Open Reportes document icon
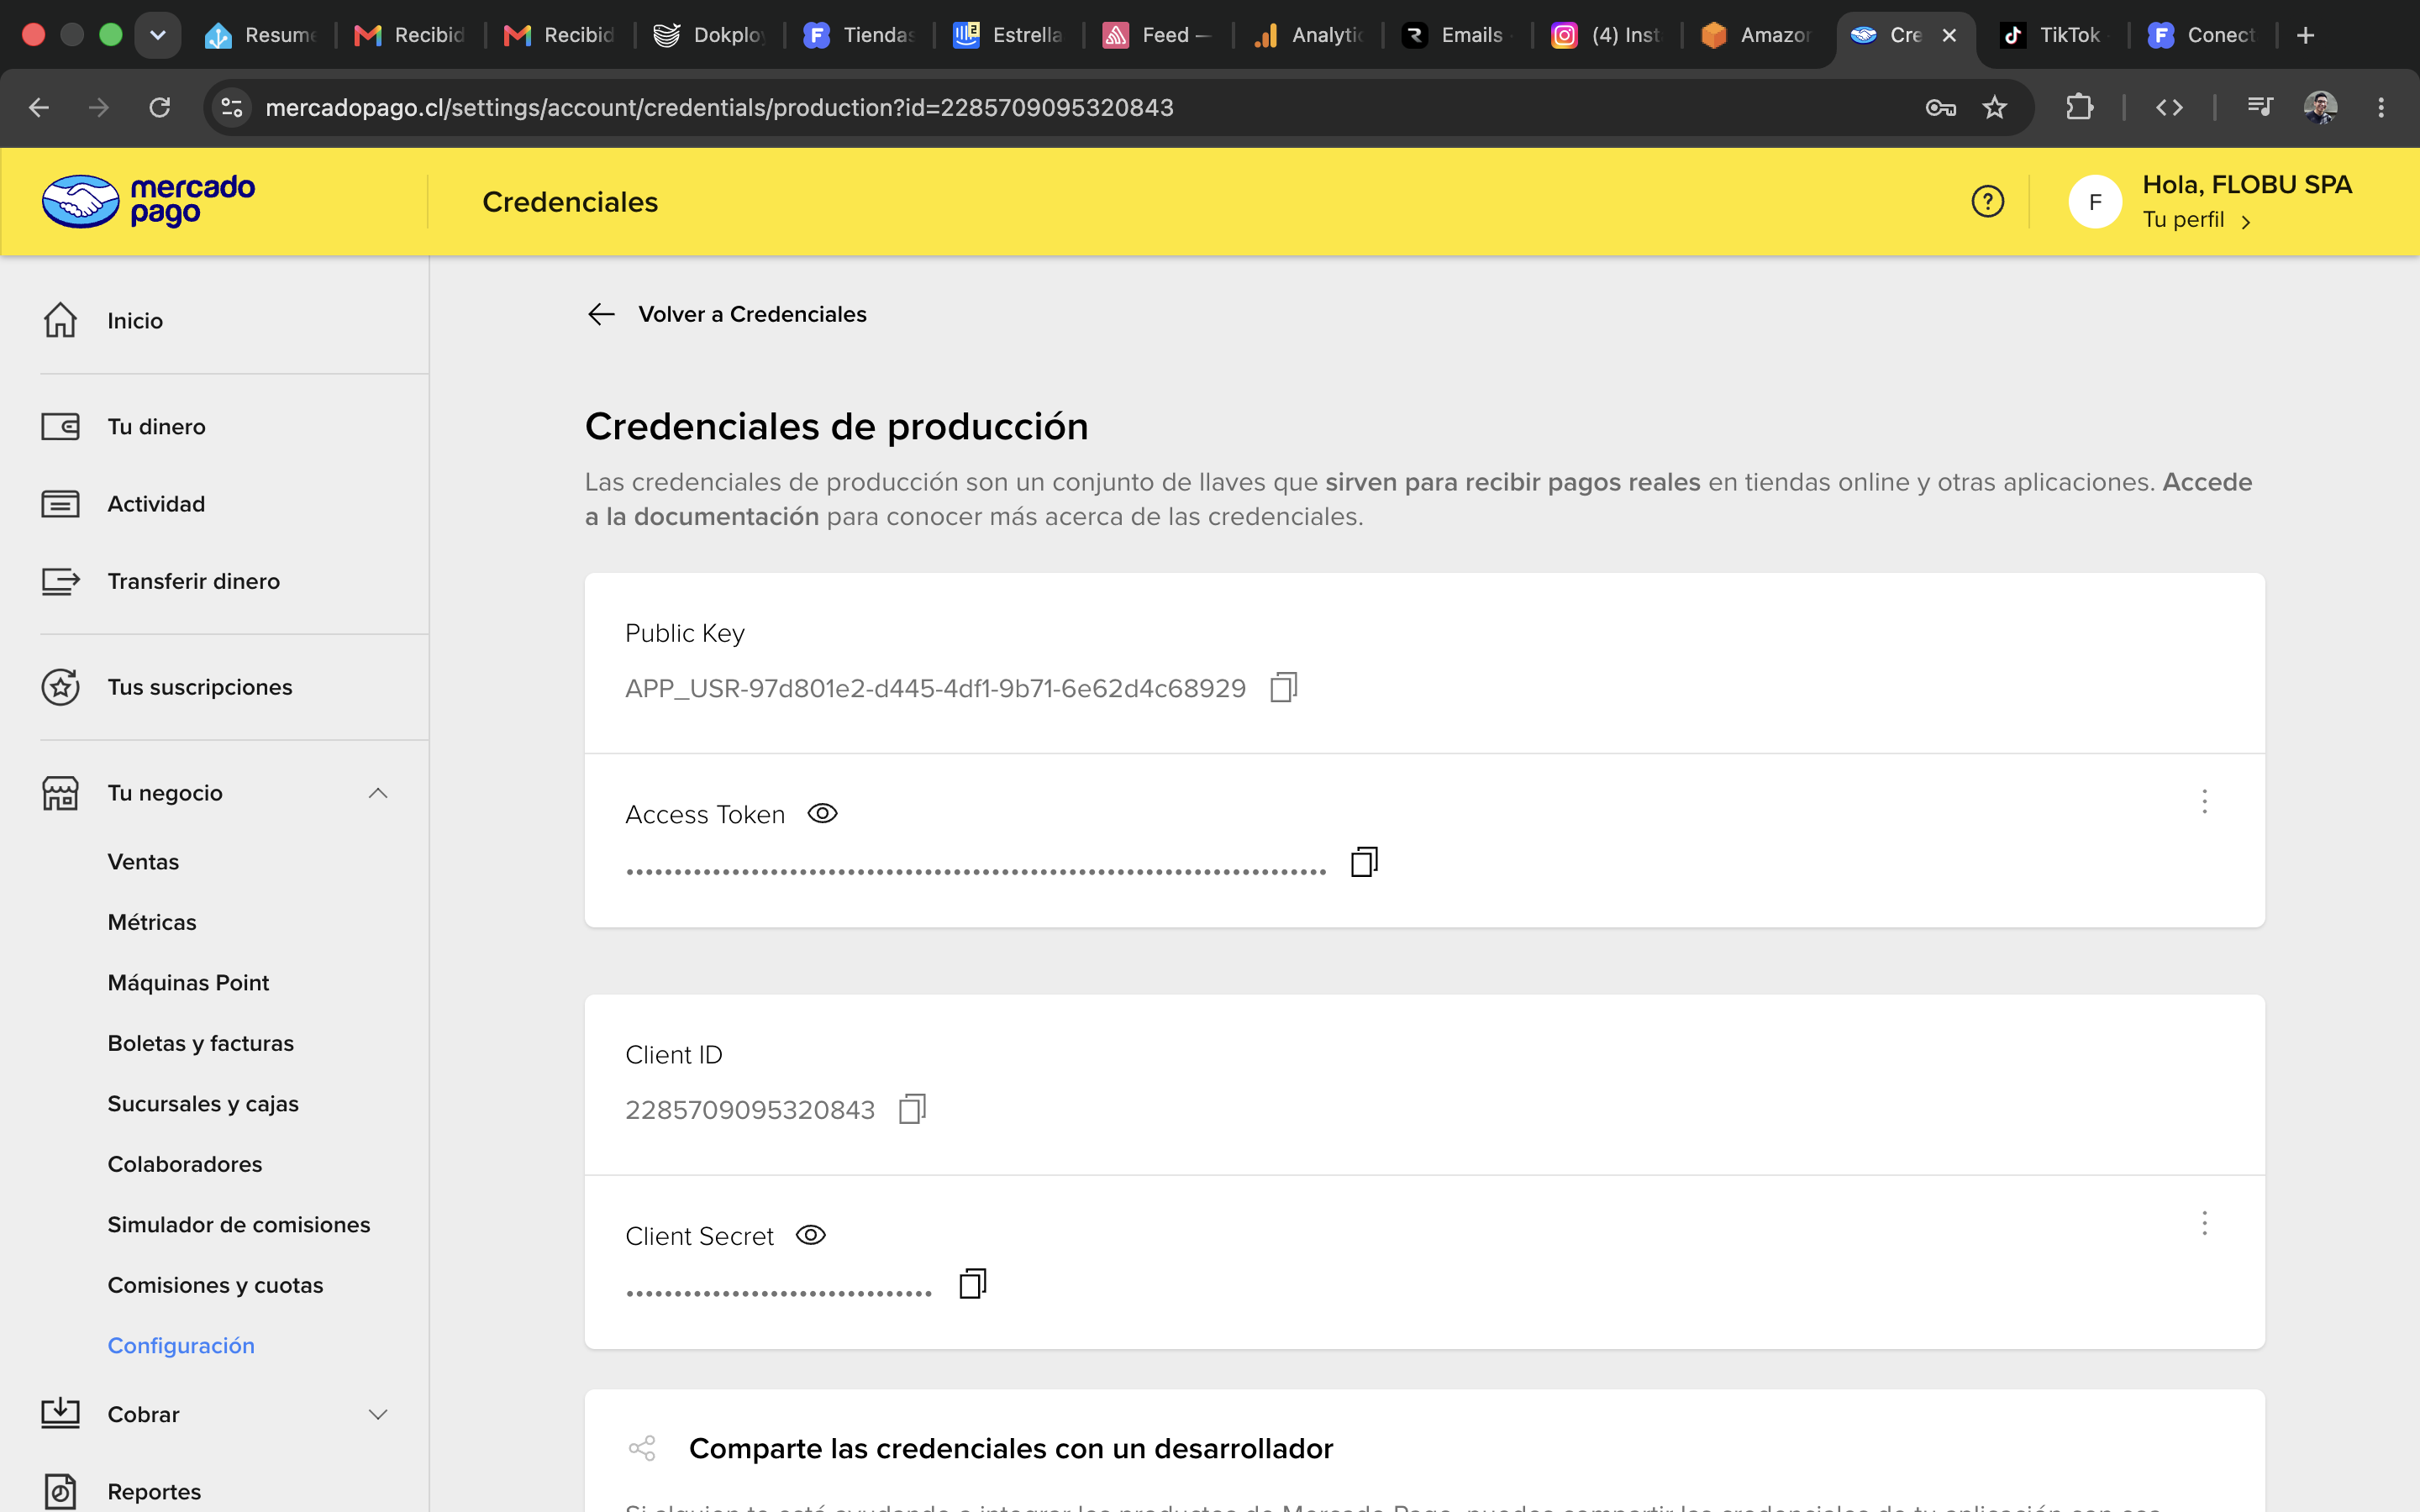This screenshot has width=2420, height=1512. click(x=60, y=1491)
